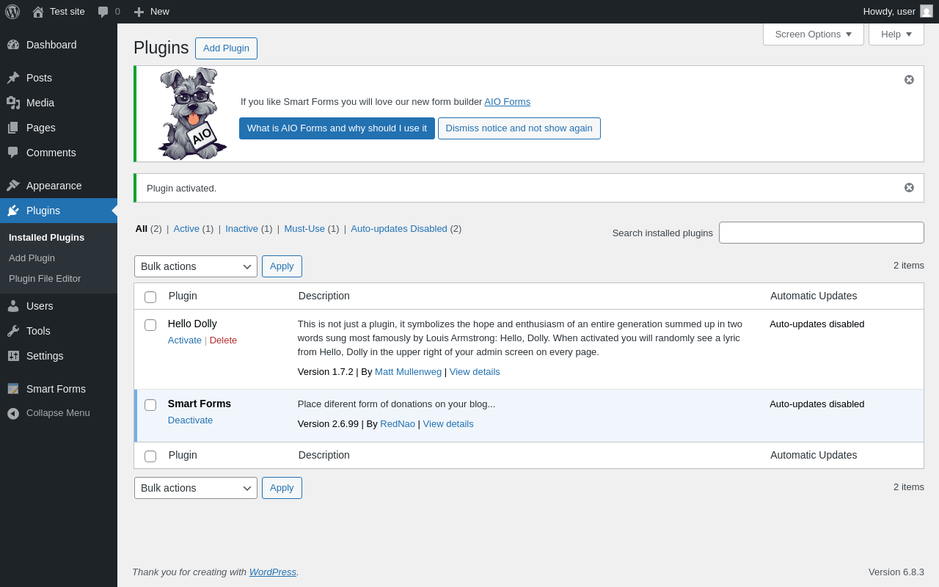Click the WordPress logo icon
Image resolution: width=939 pixels, height=587 pixels.
coord(12,12)
